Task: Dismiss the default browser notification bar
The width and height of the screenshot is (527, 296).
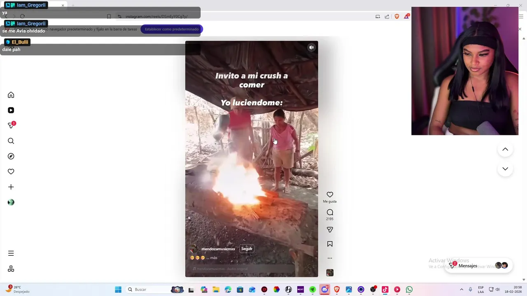Action: pyautogui.click(x=520, y=29)
